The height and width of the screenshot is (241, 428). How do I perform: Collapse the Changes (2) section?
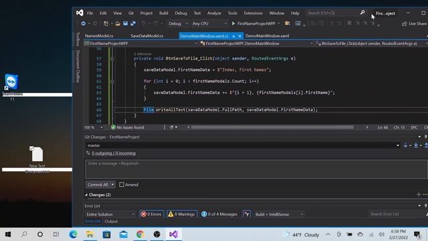(x=86, y=195)
